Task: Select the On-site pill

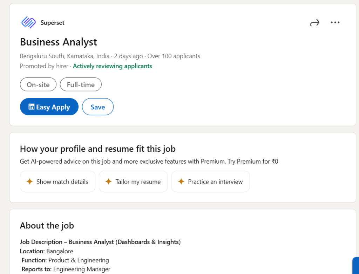Action: [38, 84]
